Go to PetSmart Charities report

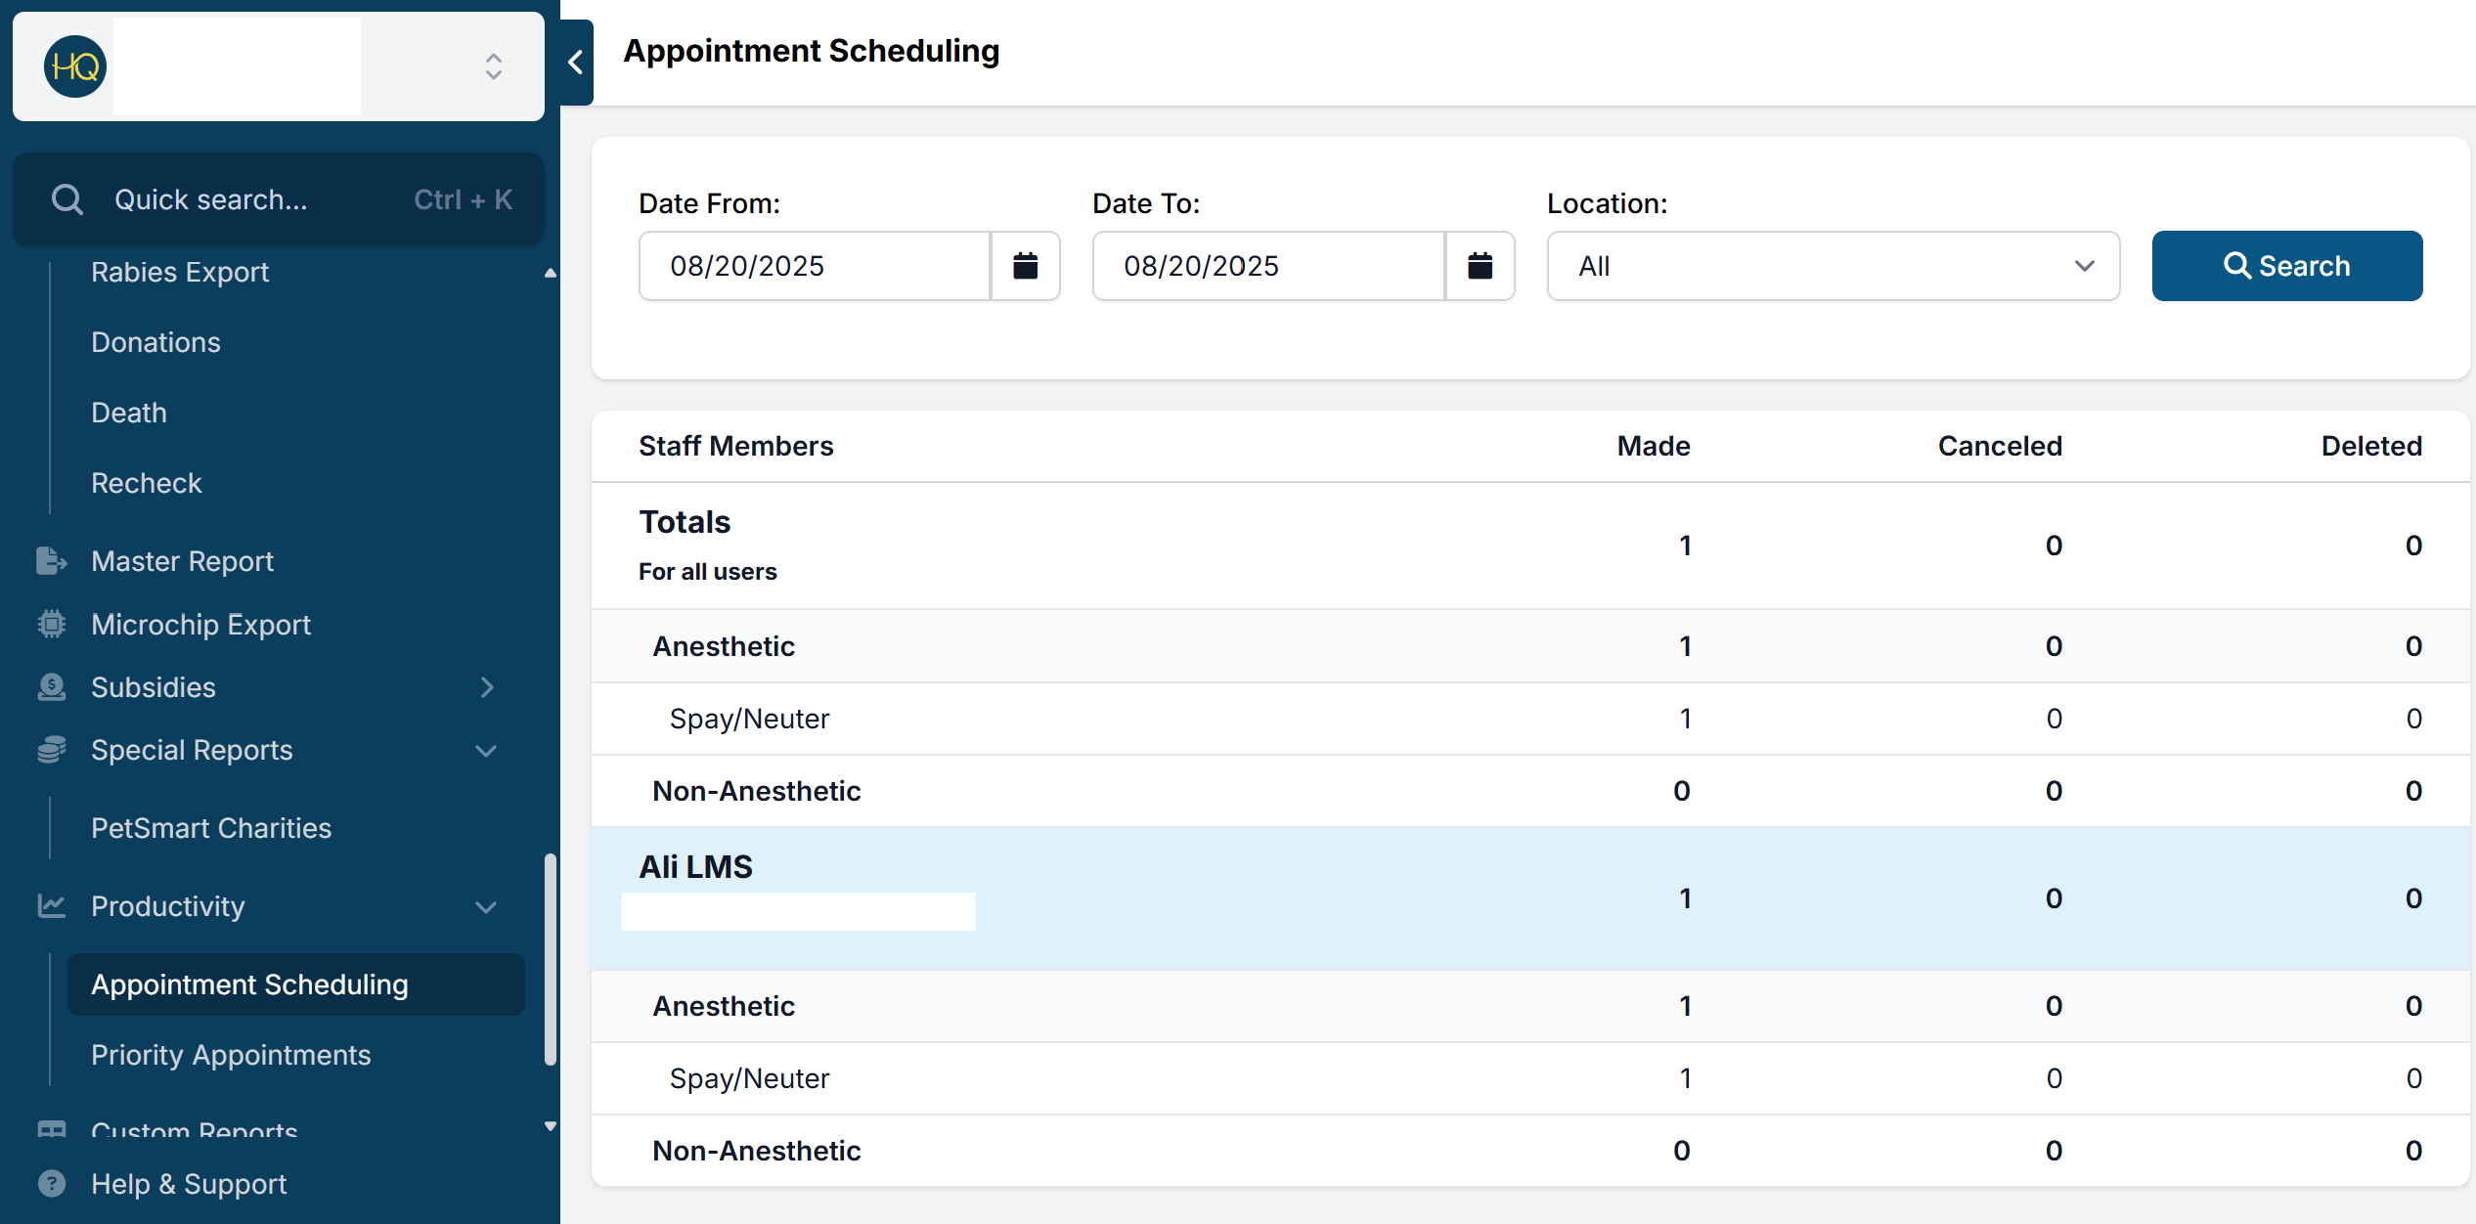[x=211, y=828]
